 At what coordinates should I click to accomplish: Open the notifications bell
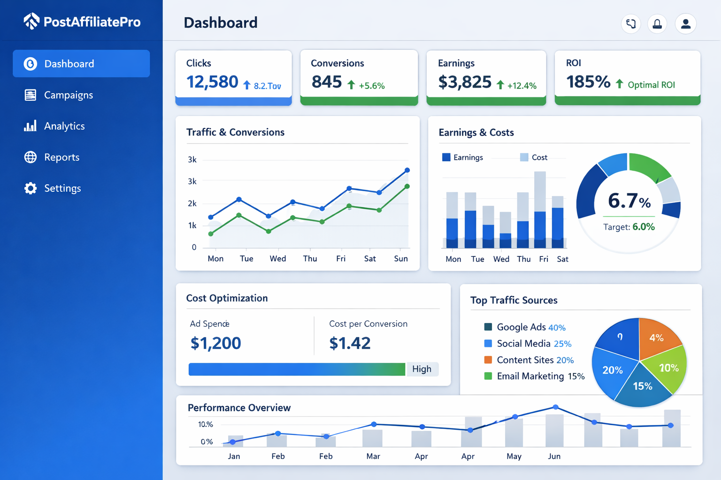tap(657, 23)
